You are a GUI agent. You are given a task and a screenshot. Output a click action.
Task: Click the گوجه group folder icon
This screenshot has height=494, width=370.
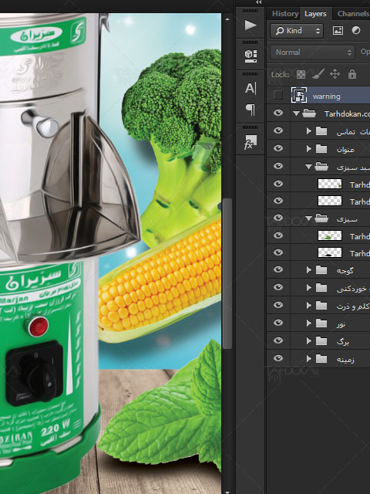tap(321, 269)
